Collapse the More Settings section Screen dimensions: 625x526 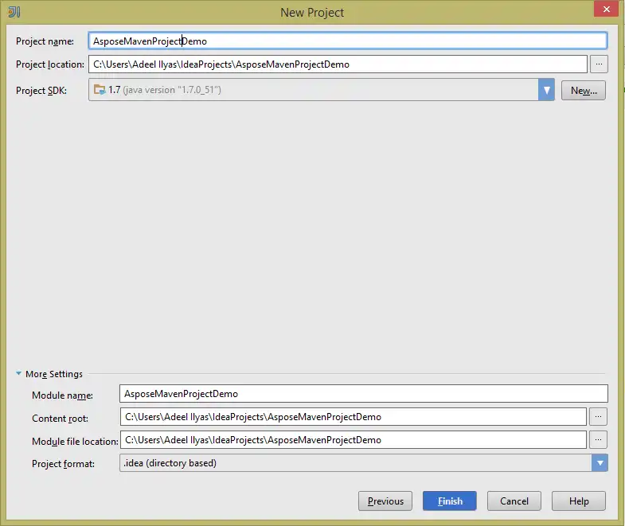pyautogui.click(x=19, y=374)
